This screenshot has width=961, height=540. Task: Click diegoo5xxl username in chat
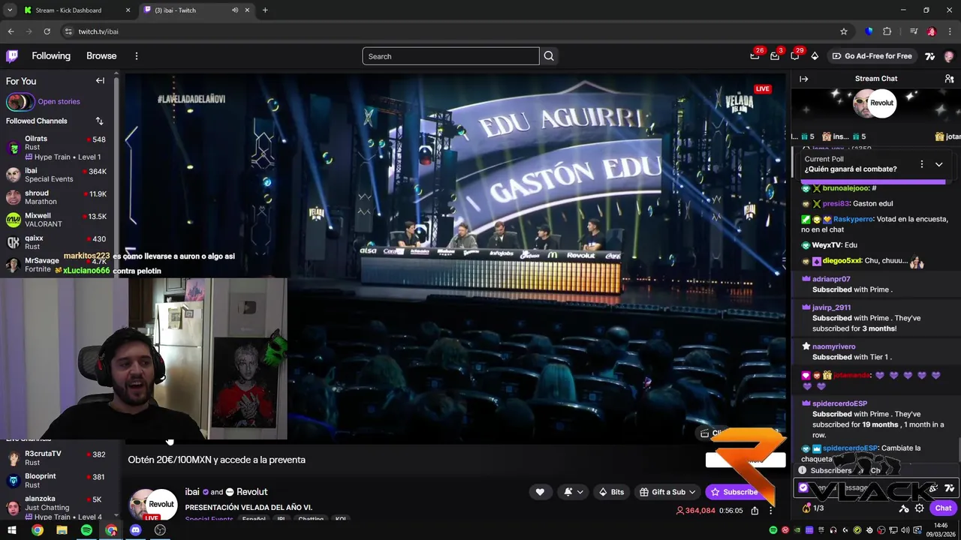842,261
